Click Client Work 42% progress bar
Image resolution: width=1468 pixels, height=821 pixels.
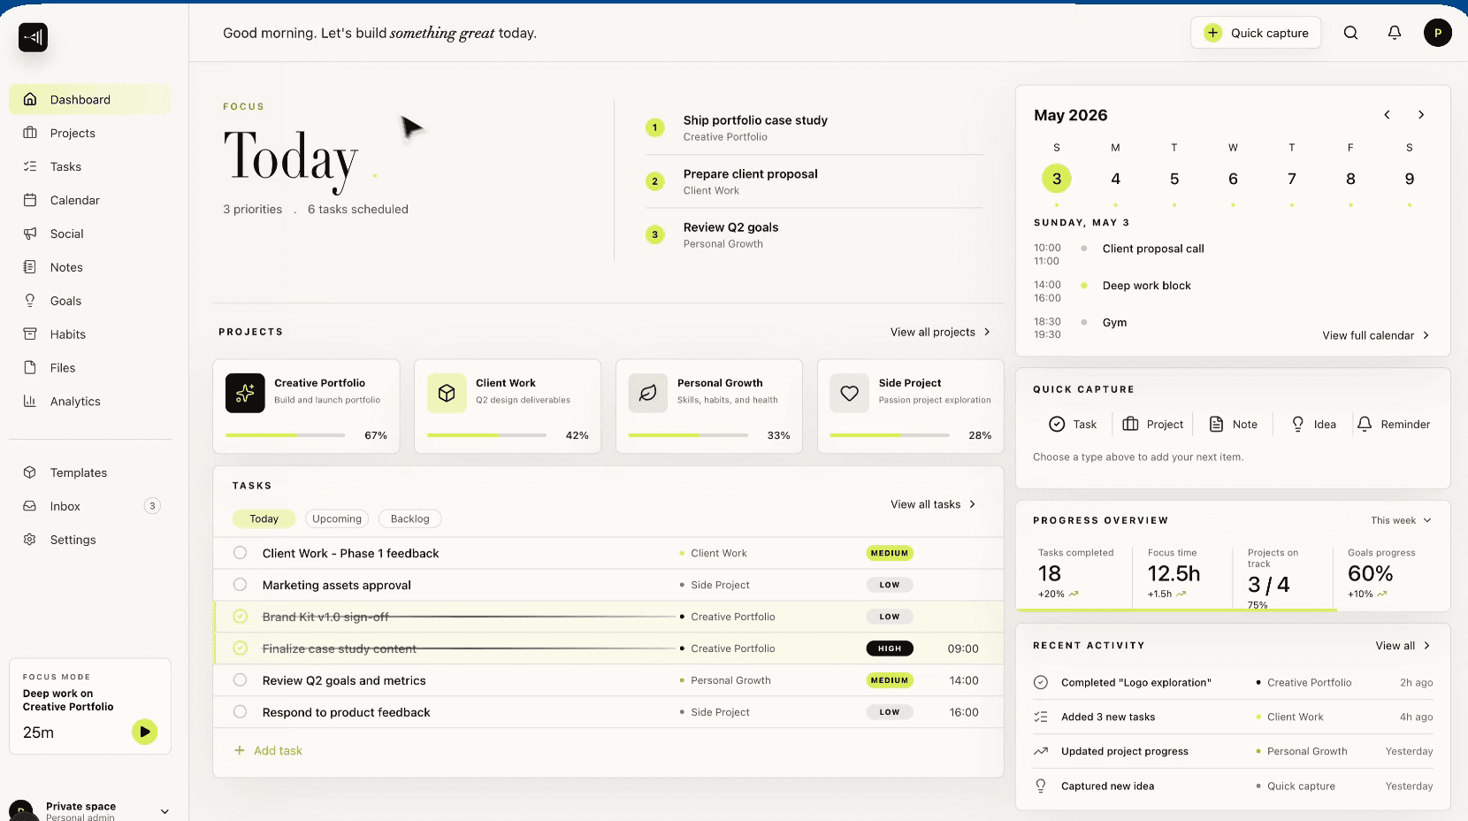click(487, 435)
